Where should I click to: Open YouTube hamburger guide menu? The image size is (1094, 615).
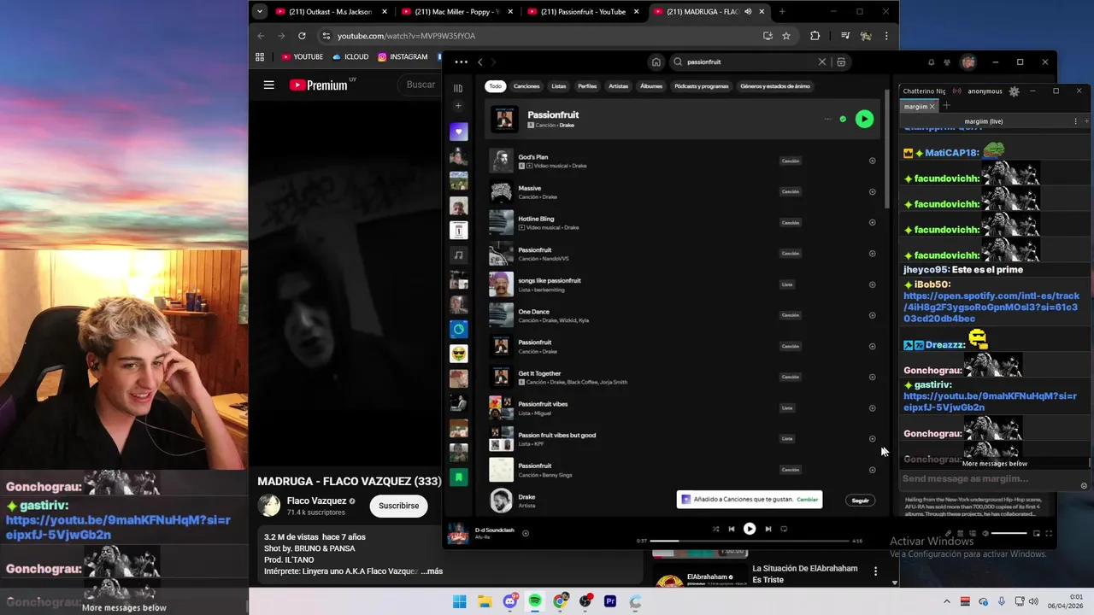[269, 85]
